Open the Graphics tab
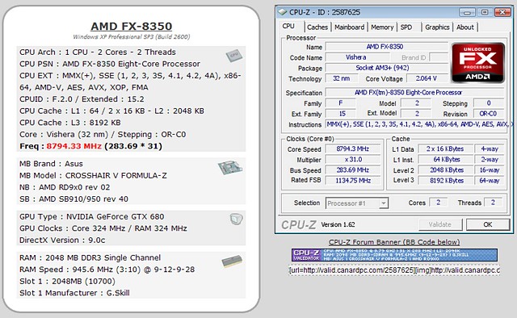Viewport: 517px width, 318px height. point(437,27)
